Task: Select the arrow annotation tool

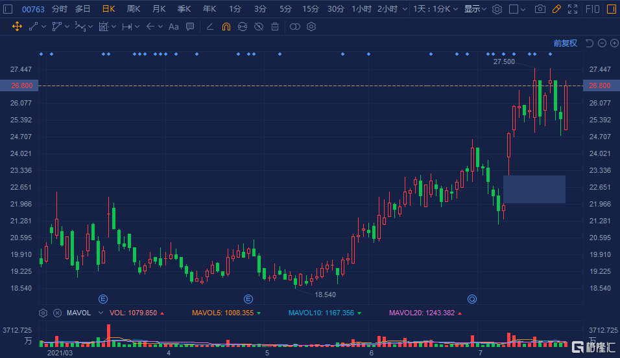Action: click(x=150, y=27)
